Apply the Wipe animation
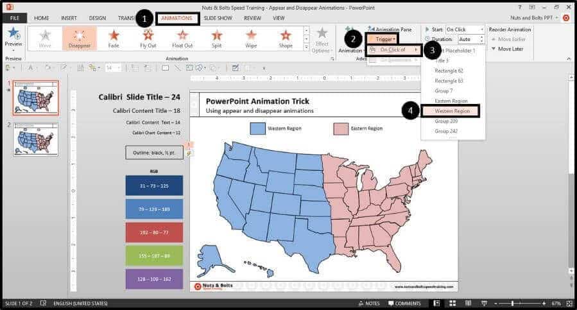This screenshot has height=310, width=577. coord(251,39)
